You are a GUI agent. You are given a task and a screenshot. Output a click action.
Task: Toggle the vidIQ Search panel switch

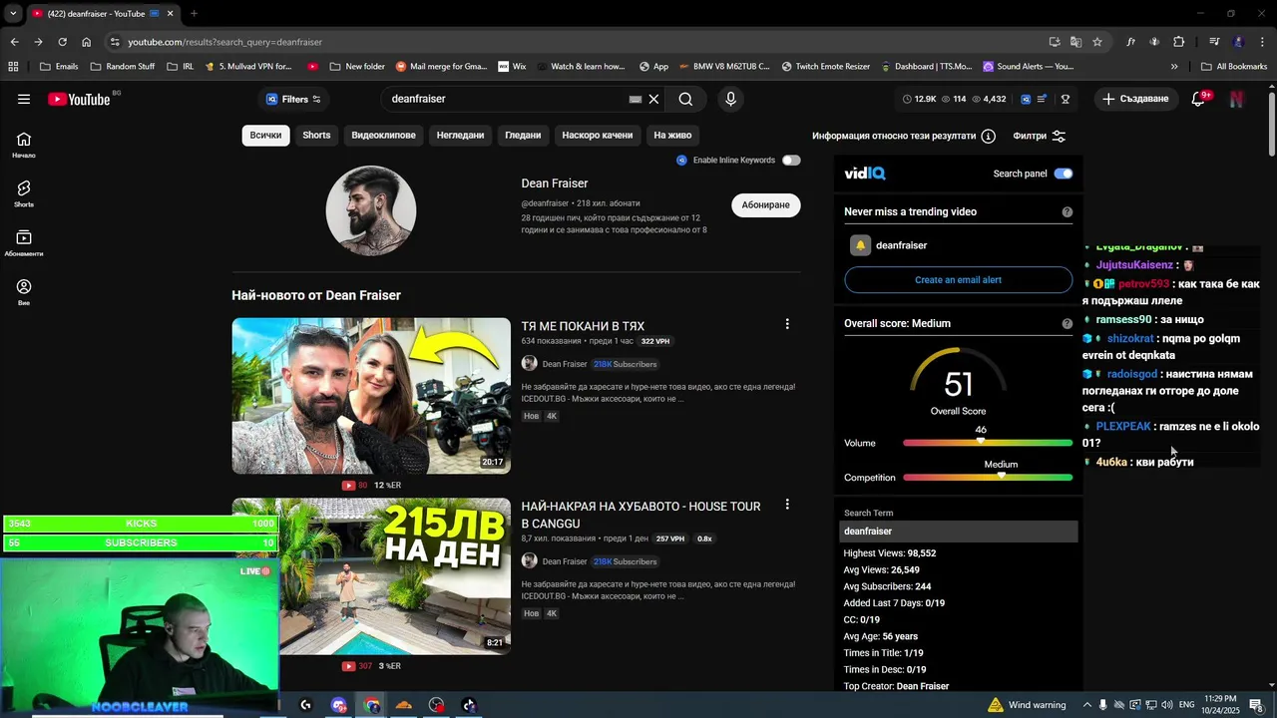click(1064, 174)
